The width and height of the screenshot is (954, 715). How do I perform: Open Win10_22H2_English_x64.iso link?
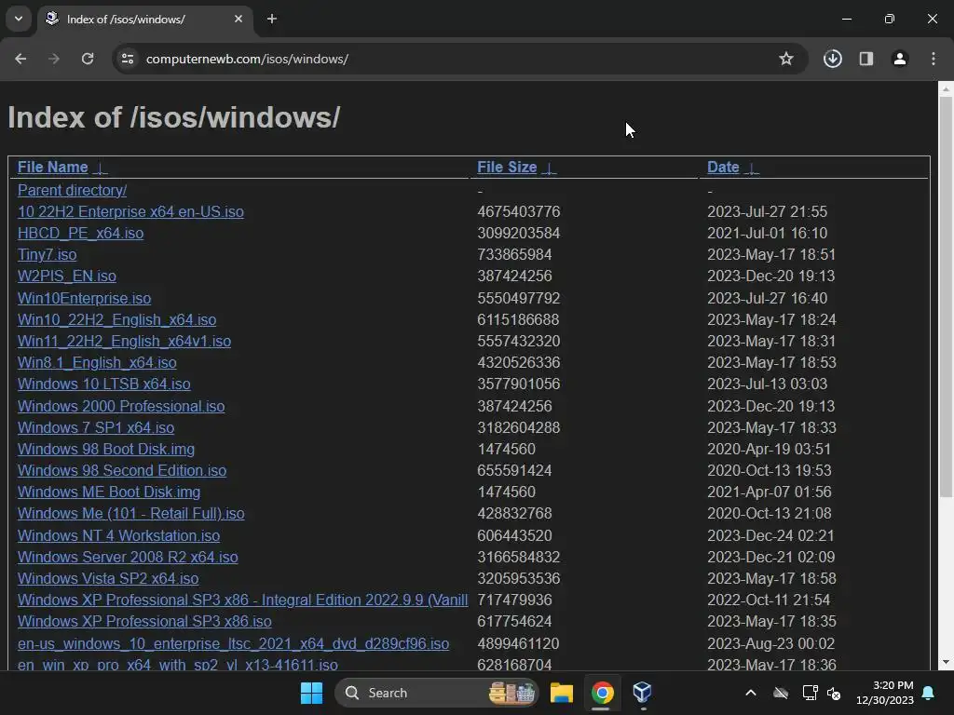tap(116, 320)
